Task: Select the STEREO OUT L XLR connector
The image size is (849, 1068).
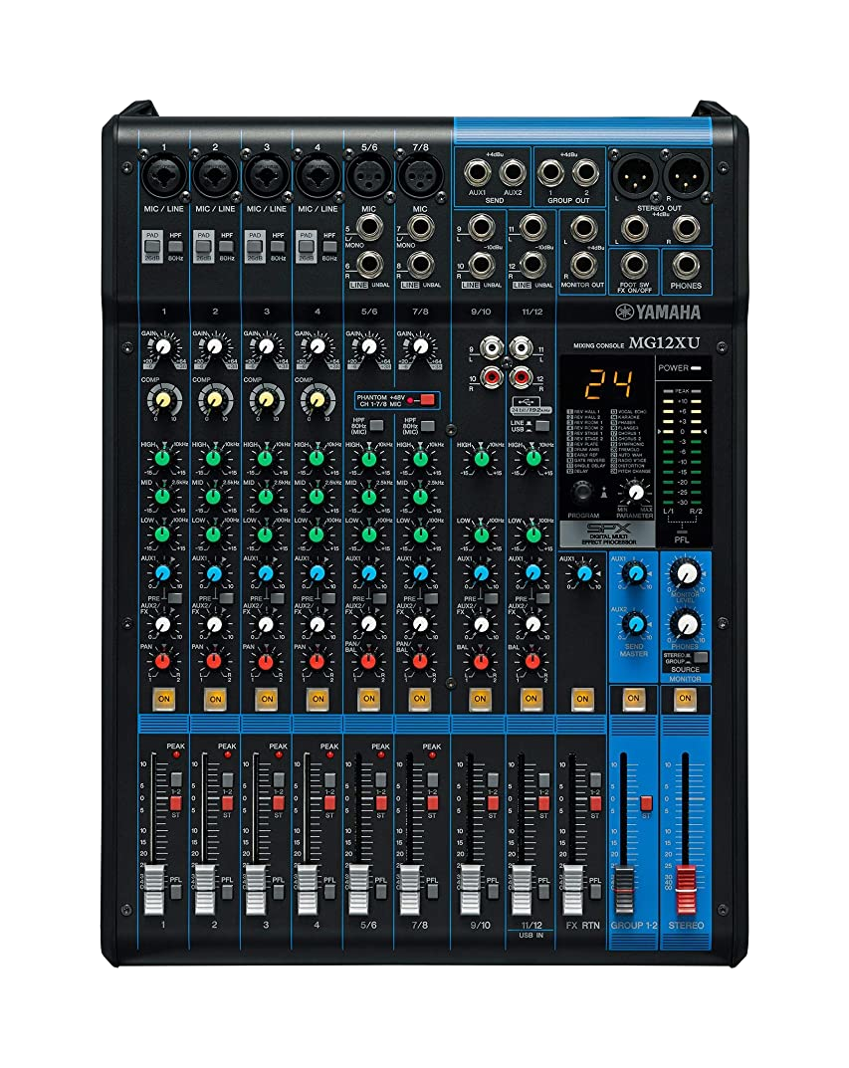Action: [x=634, y=174]
